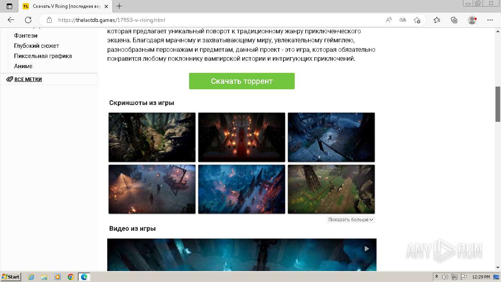Viewport: 501px width, 282px height.
Task: Reload the current page
Action: point(28,20)
